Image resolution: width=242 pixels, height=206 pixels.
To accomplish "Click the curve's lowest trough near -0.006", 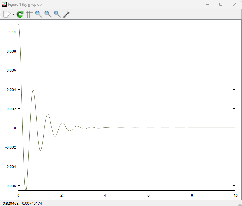I will (x=26, y=190).
